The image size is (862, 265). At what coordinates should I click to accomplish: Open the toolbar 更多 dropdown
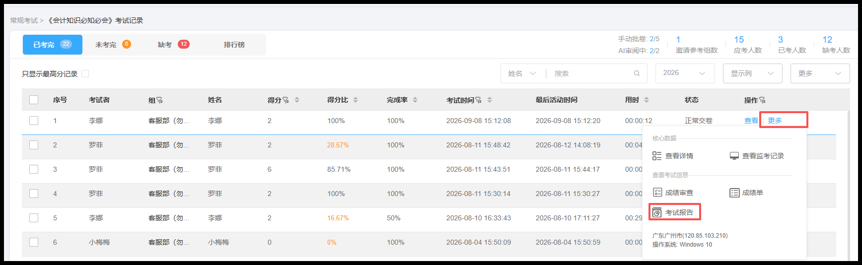[x=820, y=73]
